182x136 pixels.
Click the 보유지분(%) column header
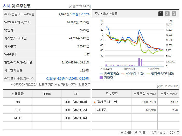(x=169, y=94)
